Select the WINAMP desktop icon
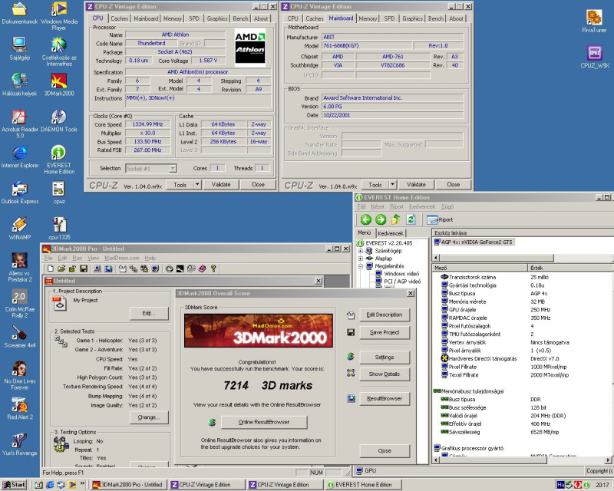Screen dimensions: 614x491 click(20, 229)
